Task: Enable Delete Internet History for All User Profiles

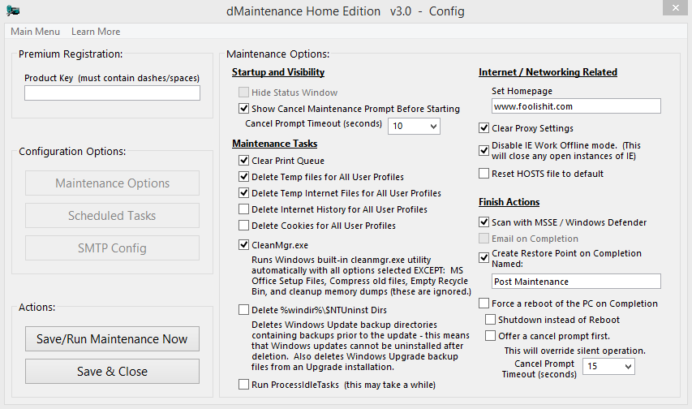Action: pyautogui.click(x=243, y=209)
